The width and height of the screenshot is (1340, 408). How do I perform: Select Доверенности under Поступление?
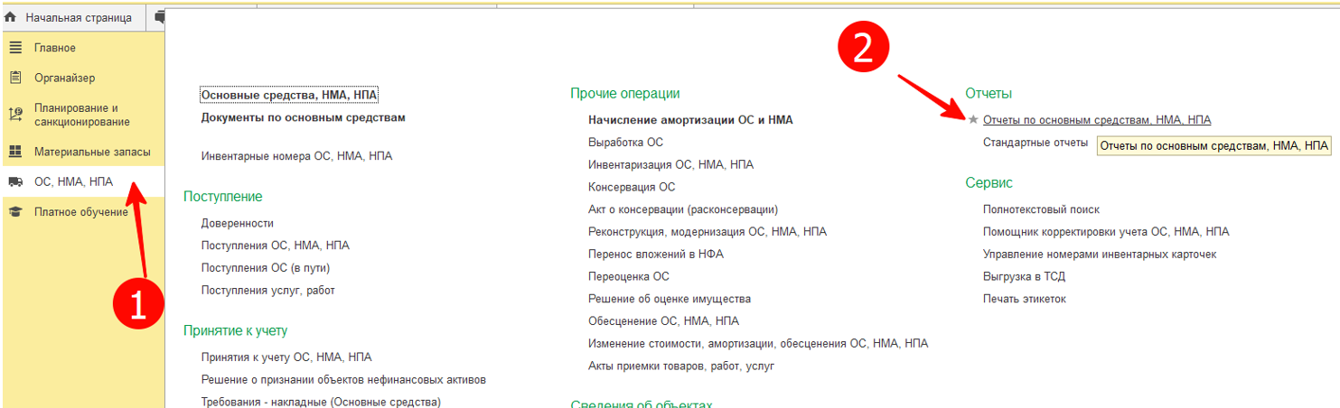(237, 223)
